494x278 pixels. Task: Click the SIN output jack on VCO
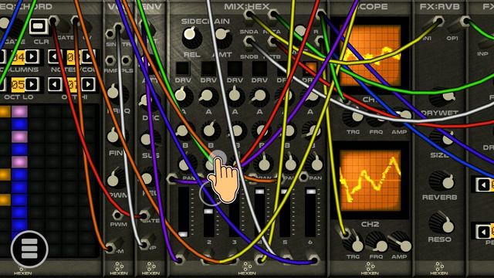click(110, 33)
